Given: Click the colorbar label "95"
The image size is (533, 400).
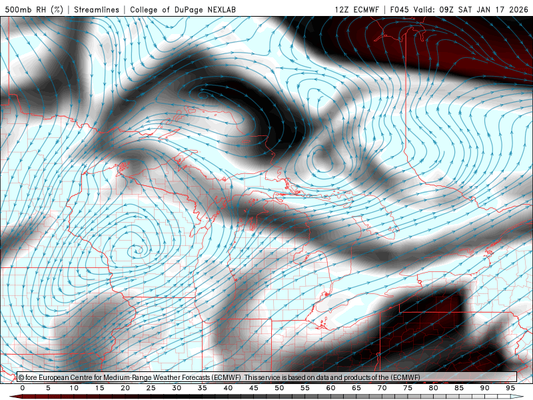Looking at the screenshot, I should 510,388.
